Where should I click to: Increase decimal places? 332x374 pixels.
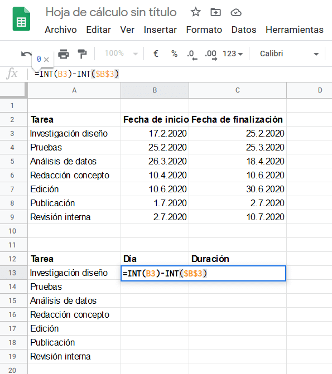[211, 55]
